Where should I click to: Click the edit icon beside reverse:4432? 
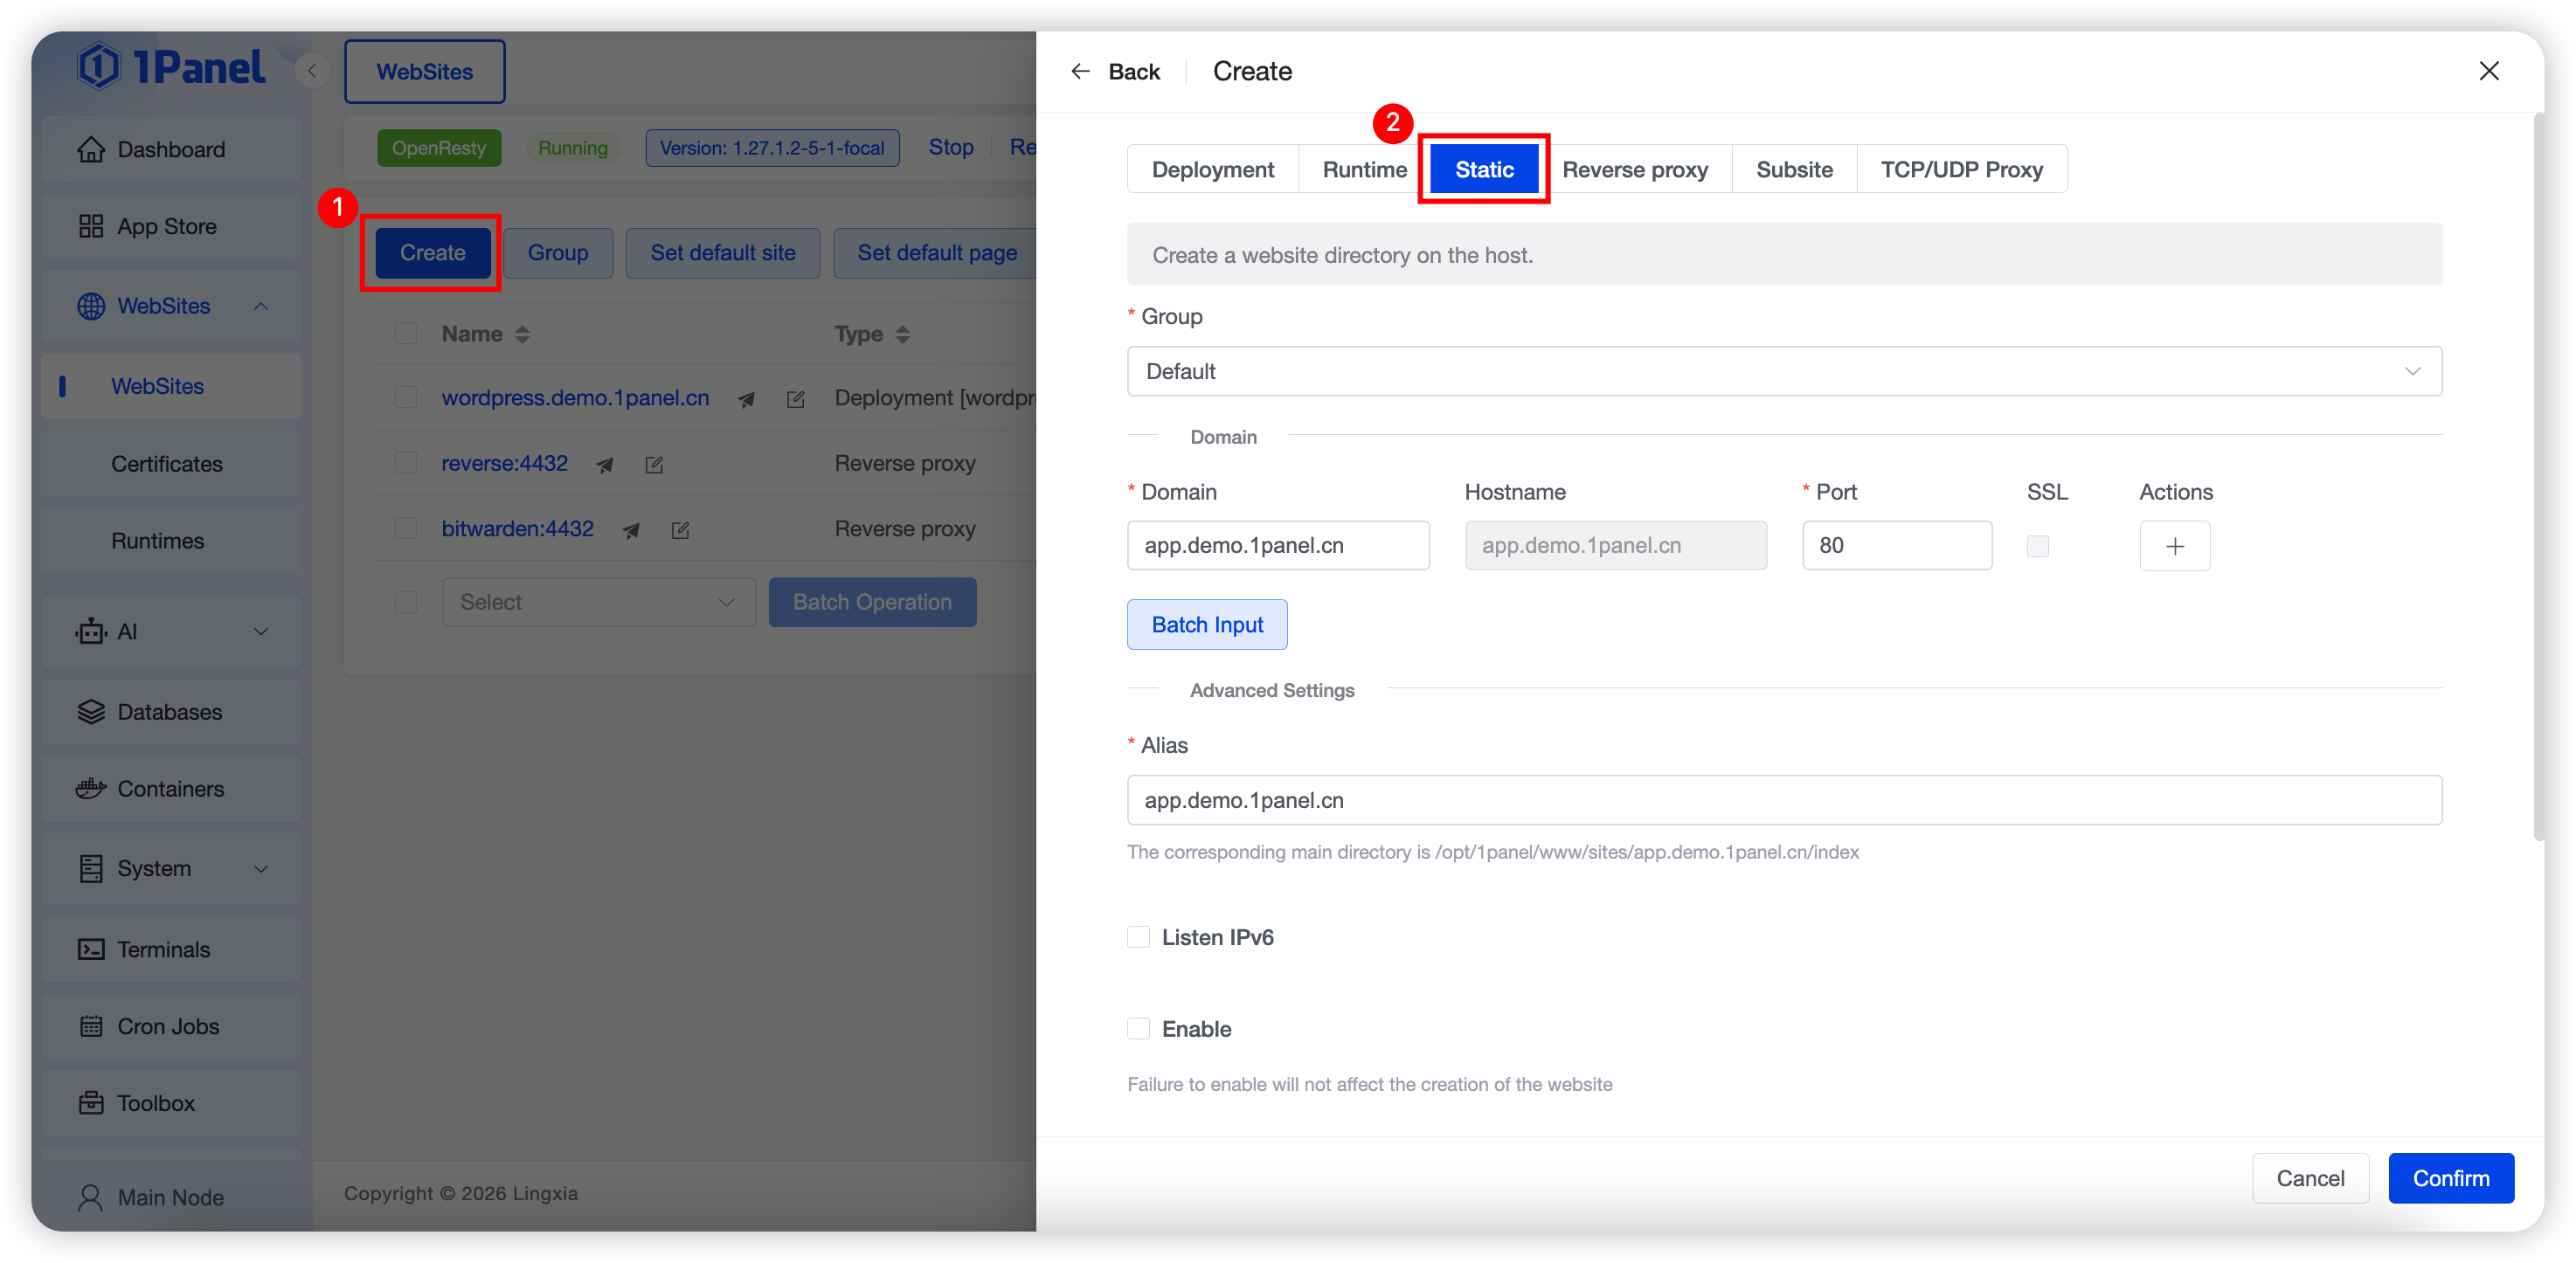[x=654, y=465]
